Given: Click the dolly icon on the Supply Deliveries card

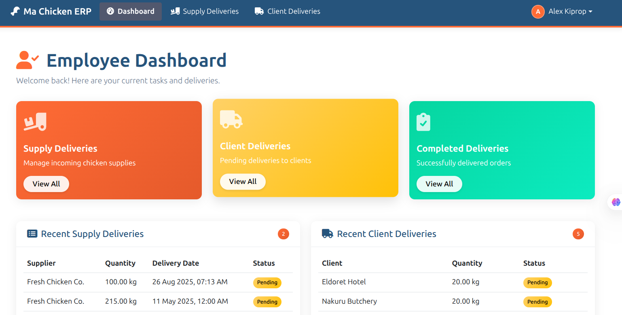Looking at the screenshot, I should pos(35,121).
